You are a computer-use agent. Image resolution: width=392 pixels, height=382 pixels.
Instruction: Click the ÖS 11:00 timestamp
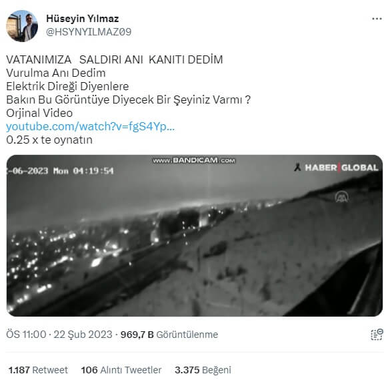pyautogui.click(x=26, y=335)
